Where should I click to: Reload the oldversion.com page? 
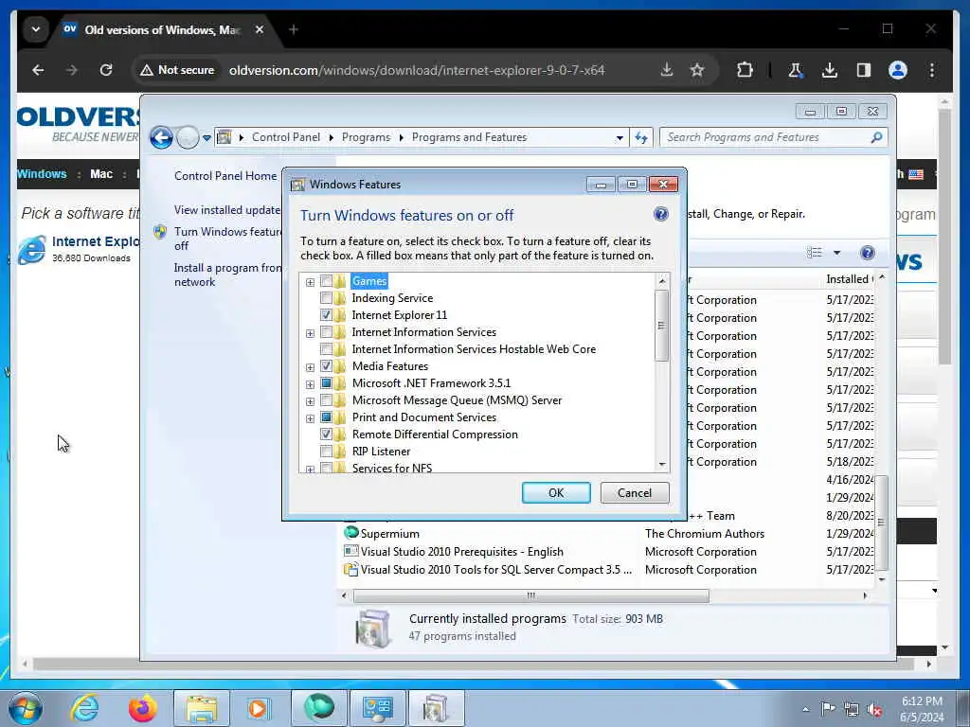106,70
